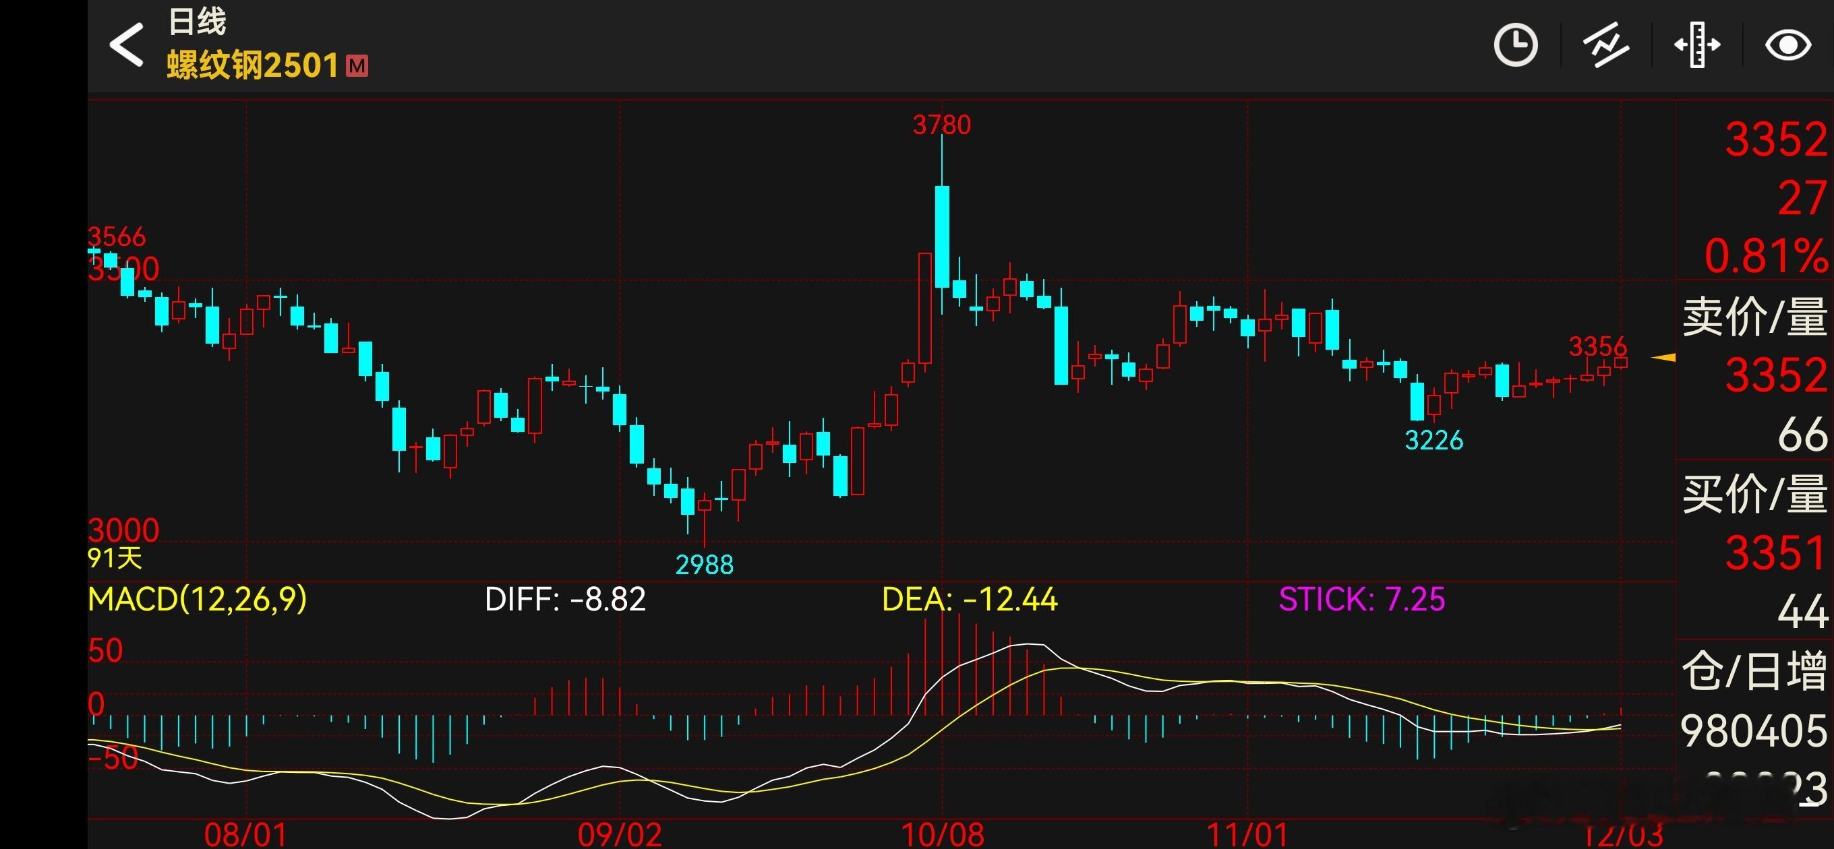This screenshot has height=849, width=1834.
Task: Tap the red M badge beside 螺纹钢2501
Action: 357,66
